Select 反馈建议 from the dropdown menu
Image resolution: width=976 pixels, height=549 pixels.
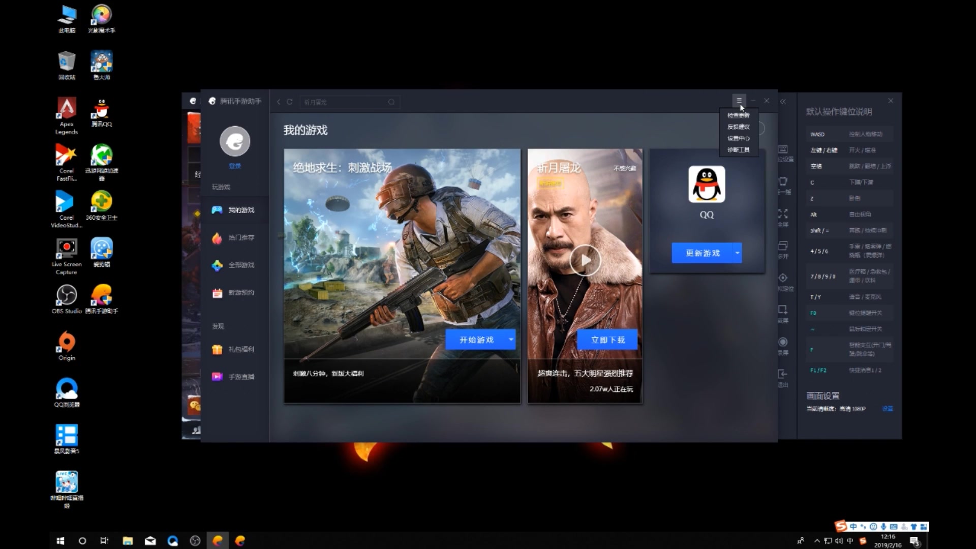pos(739,127)
